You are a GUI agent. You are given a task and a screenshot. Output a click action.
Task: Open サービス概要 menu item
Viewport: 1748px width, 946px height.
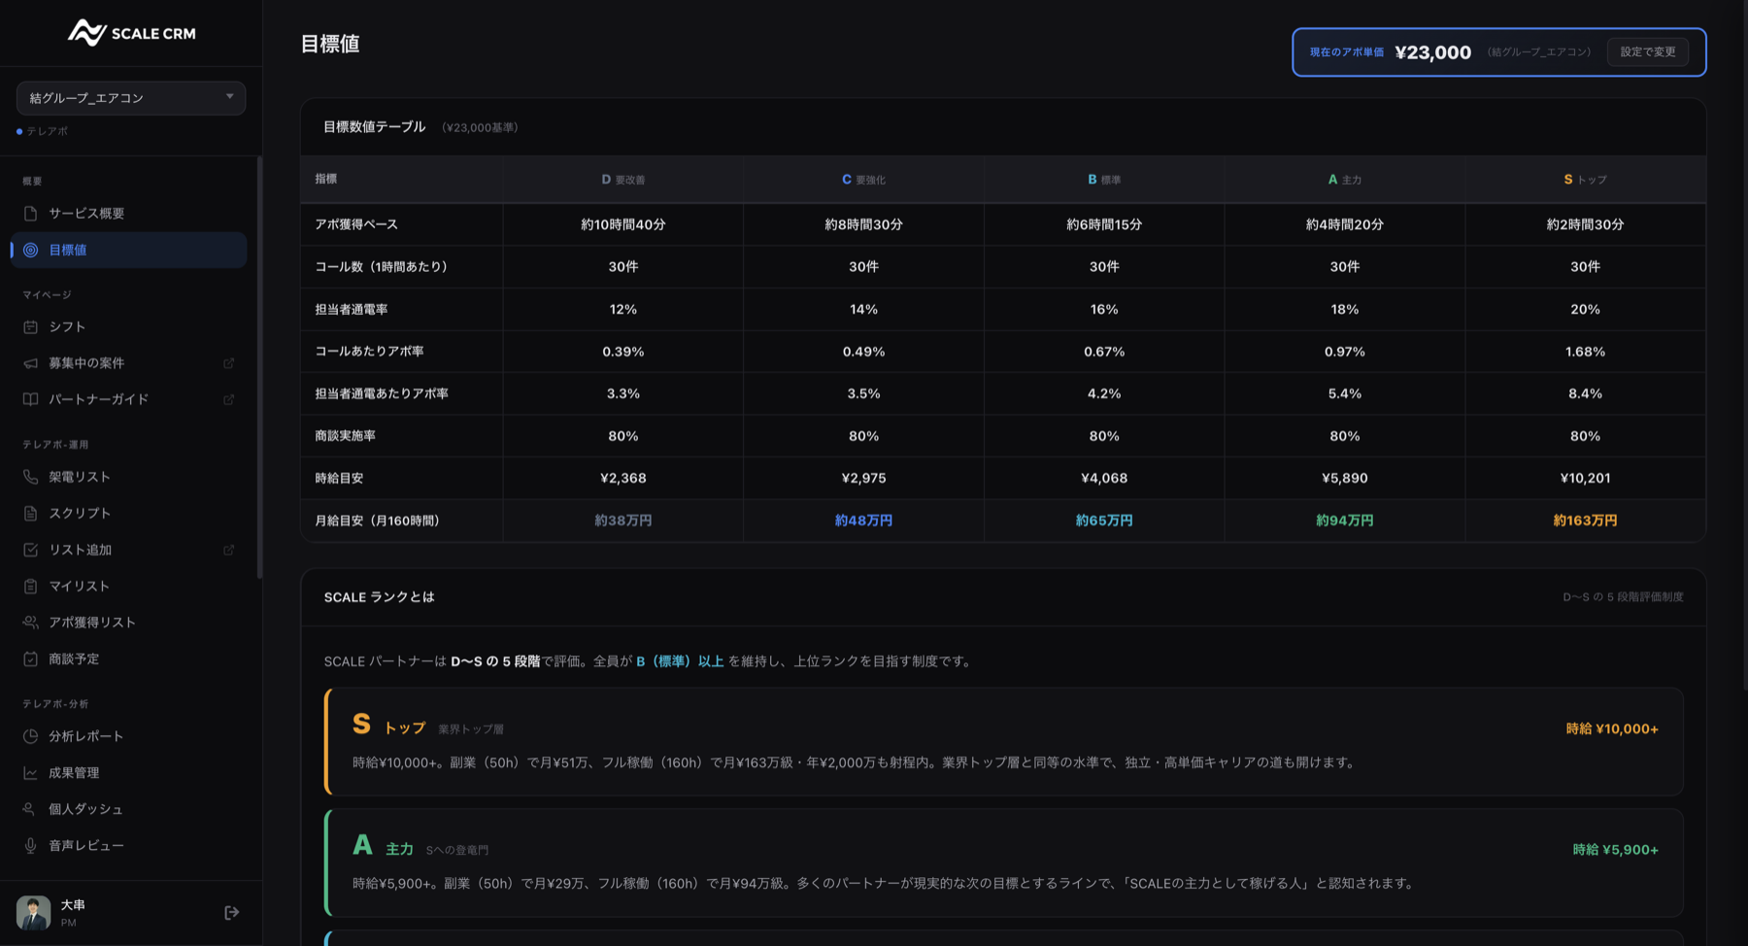[x=128, y=214]
